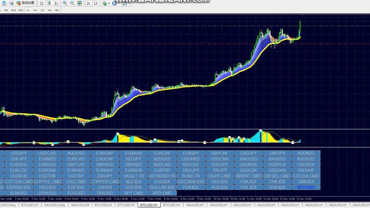Select the CHFJPY symbol button

19,159
